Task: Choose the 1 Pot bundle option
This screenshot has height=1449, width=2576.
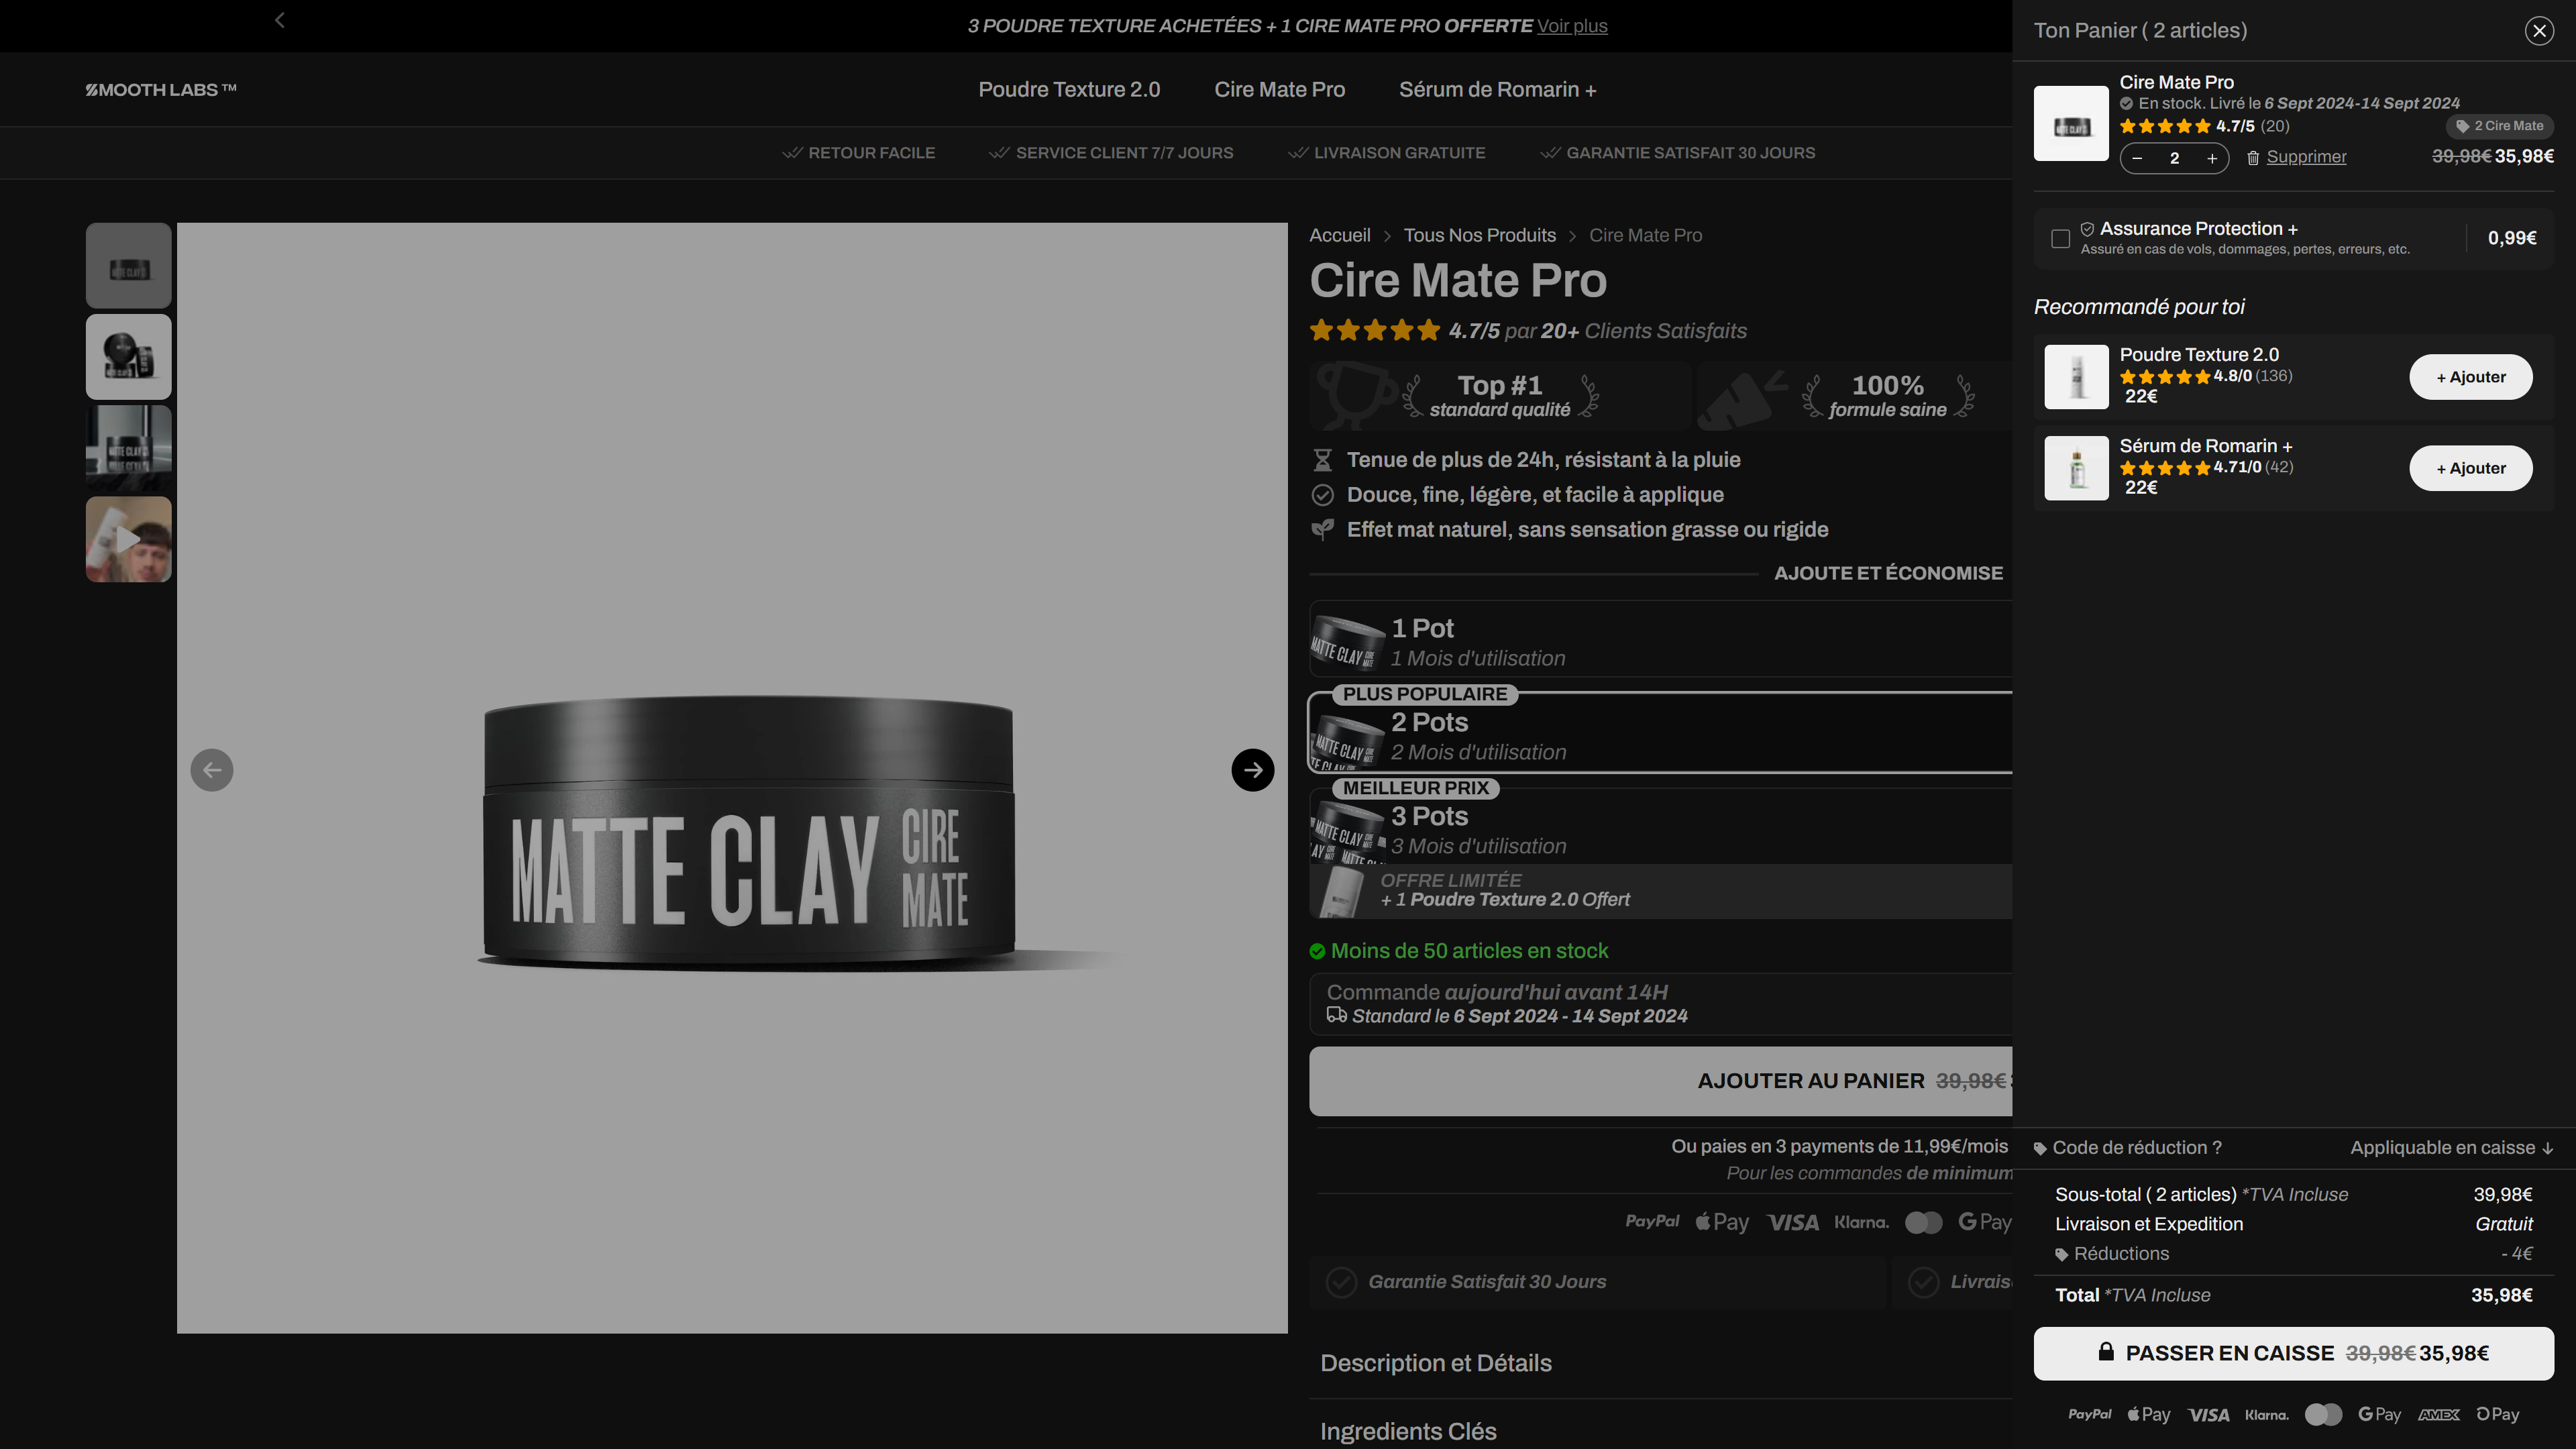Action: (1660, 639)
